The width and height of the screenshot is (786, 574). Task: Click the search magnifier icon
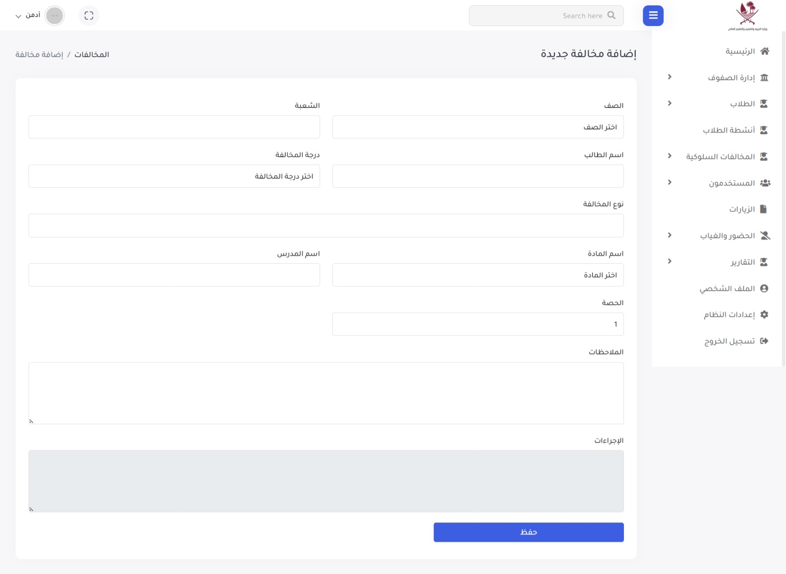click(x=611, y=16)
